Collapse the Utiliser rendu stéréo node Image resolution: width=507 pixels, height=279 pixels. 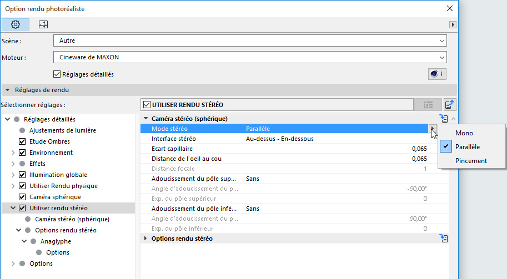click(13, 208)
